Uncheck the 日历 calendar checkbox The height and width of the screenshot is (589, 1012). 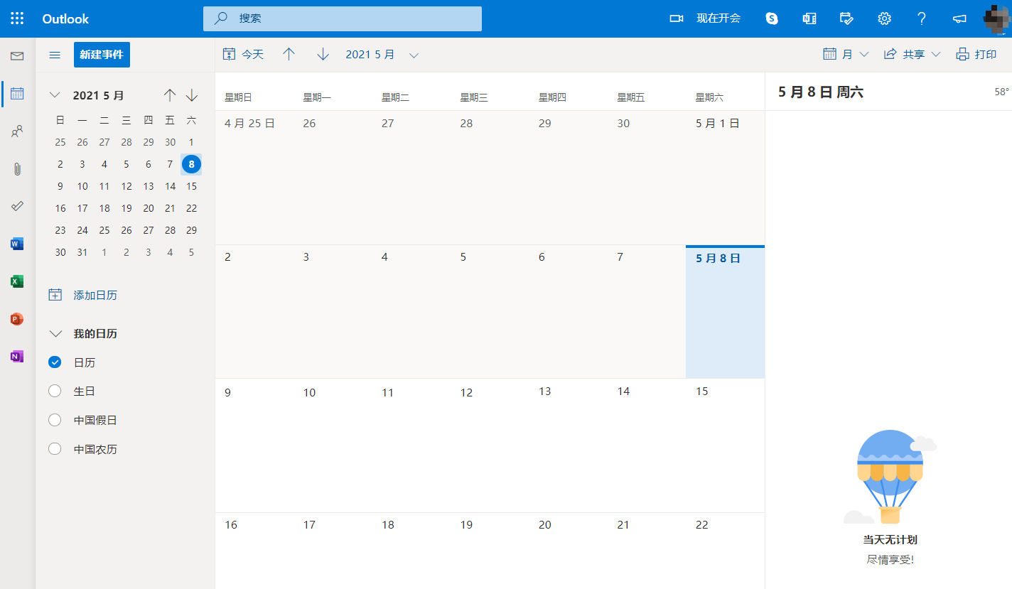[x=55, y=362]
